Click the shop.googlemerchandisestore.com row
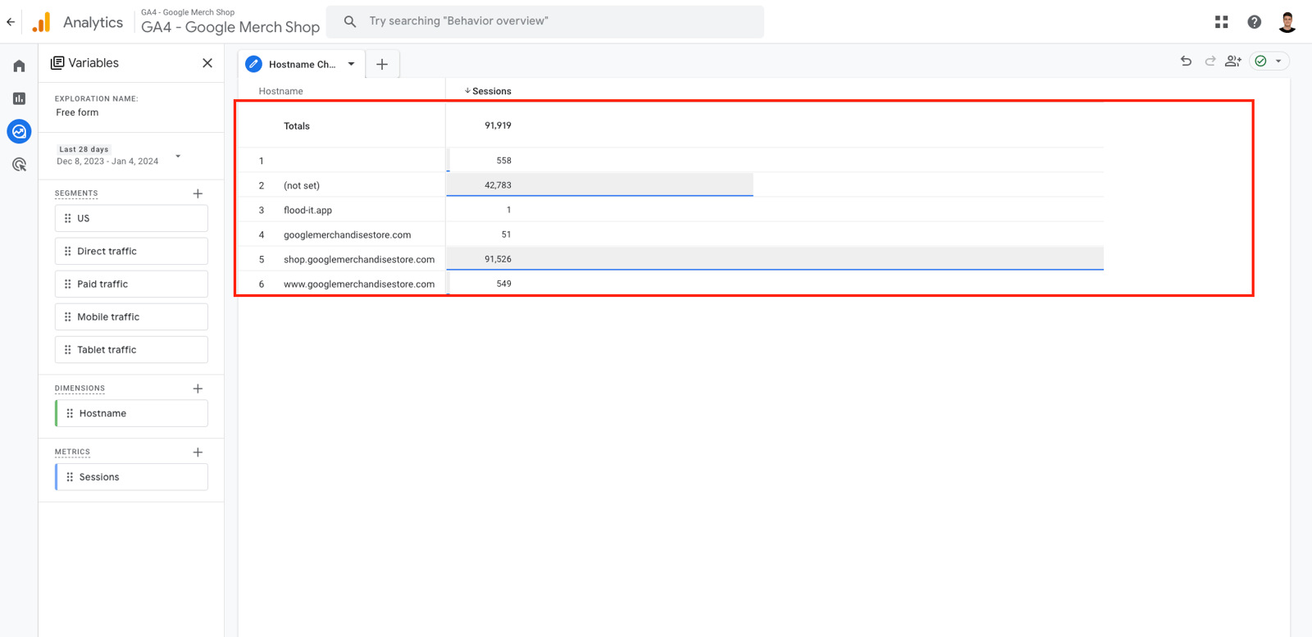Screen dimensions: 1312x637 coord(669,259)
